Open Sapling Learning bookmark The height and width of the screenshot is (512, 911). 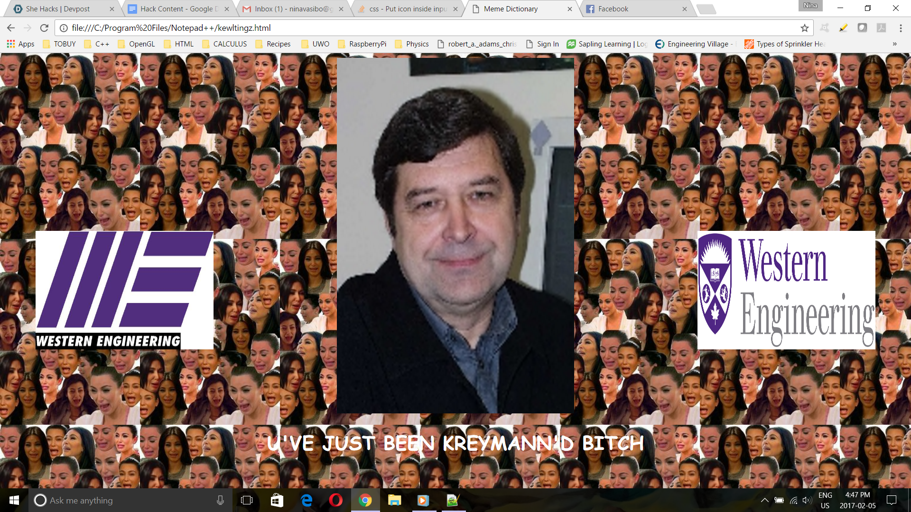(x=607, y=44)
